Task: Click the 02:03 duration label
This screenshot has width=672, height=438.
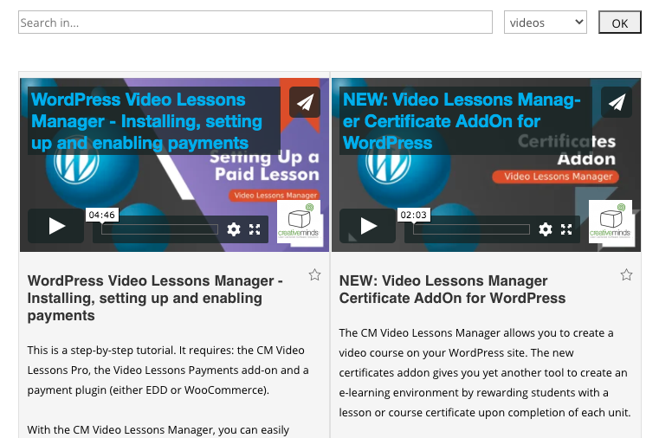Action: [x=413, y=215]
